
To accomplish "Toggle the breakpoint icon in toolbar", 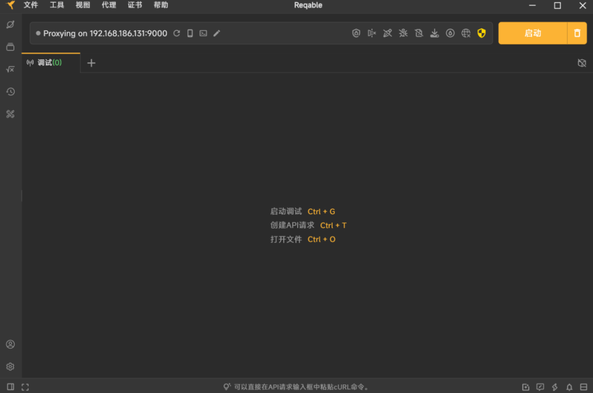I will 372,33.
